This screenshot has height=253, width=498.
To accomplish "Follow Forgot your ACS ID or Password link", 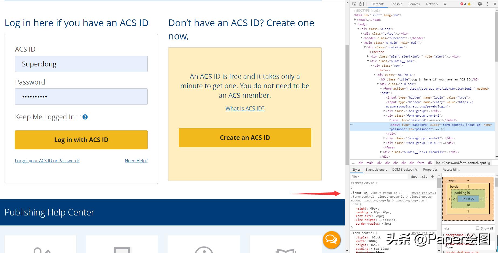I will tap(47, 161).
